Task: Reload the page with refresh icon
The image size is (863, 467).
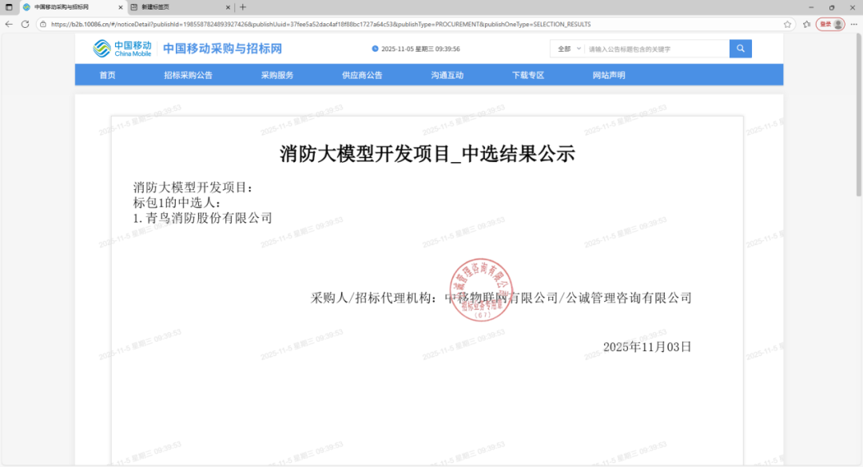Action: pos(26,24)
